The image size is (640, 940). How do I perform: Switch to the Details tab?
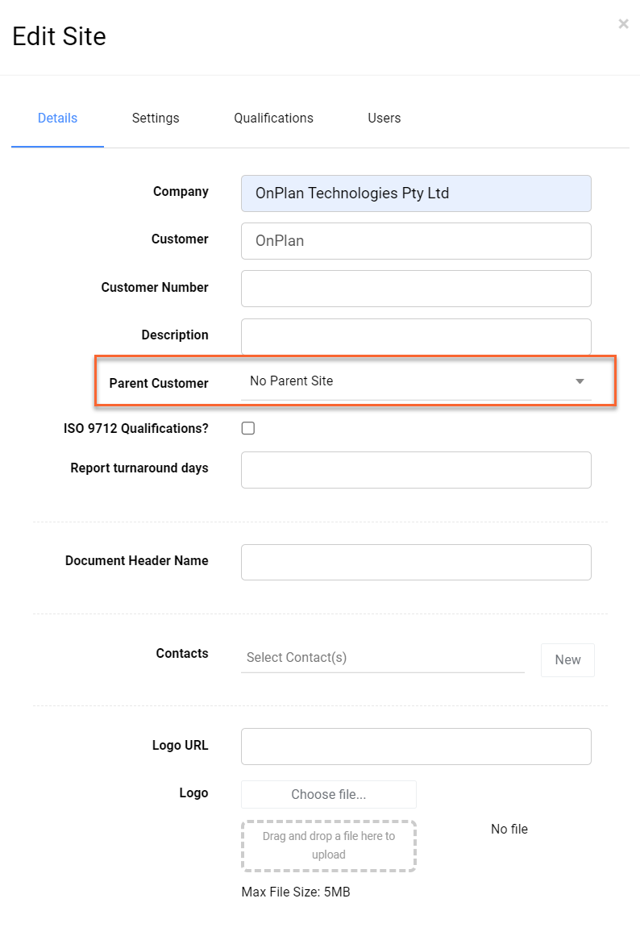tap(57, 118)
